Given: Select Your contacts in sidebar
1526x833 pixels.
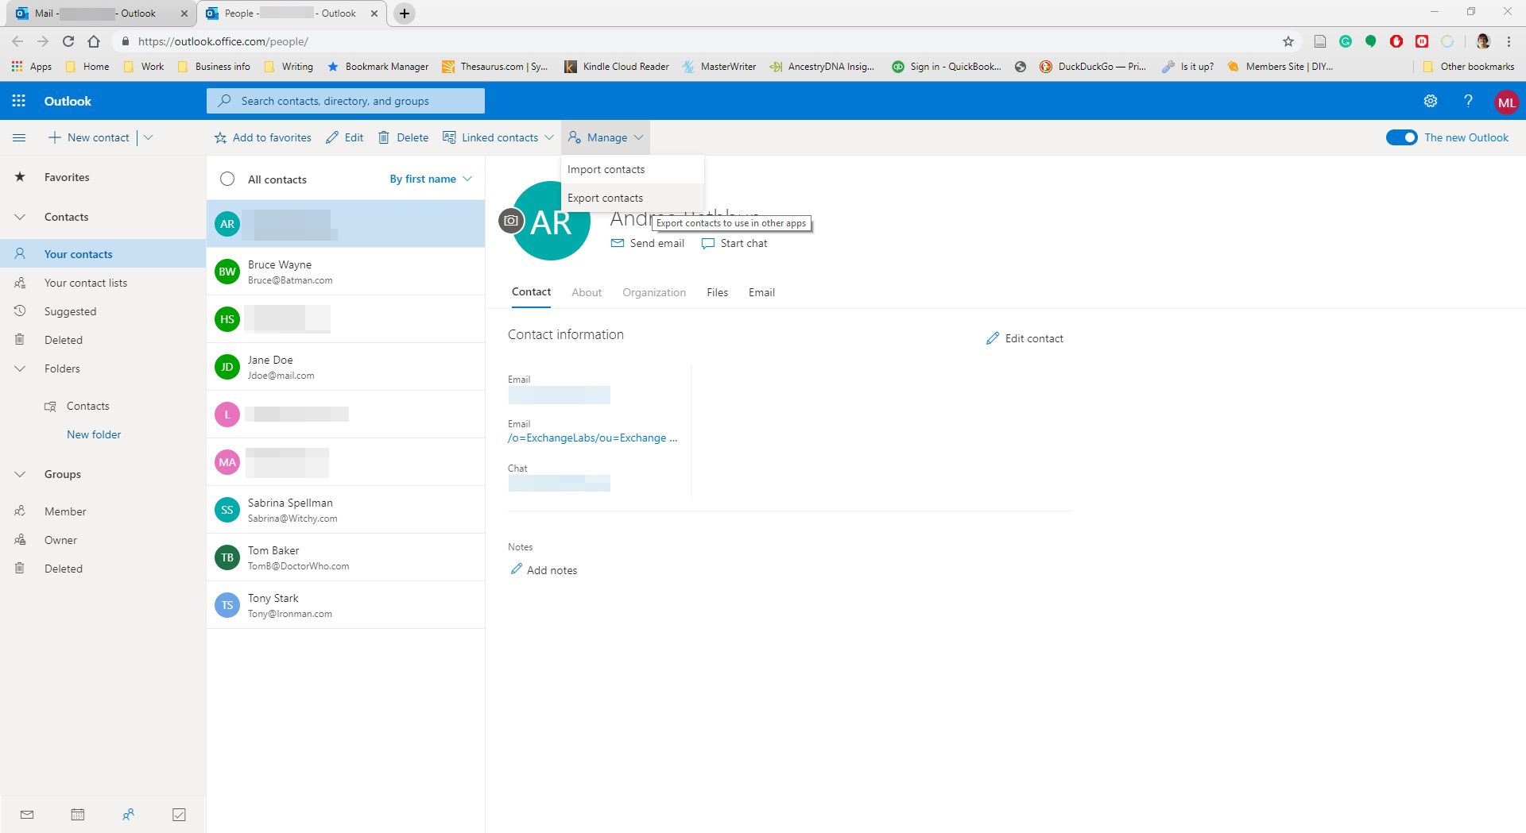Looking at the screenshot, I should point(103,254).
